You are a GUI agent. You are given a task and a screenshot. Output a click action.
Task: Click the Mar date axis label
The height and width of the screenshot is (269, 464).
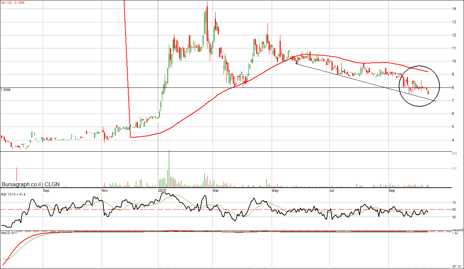pyautogui.click(x=216, y=190)
